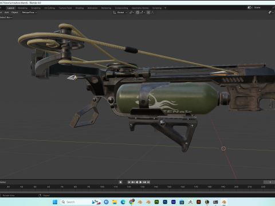Jump to the end frame
The image size is (275, 206).
(148, 182)
